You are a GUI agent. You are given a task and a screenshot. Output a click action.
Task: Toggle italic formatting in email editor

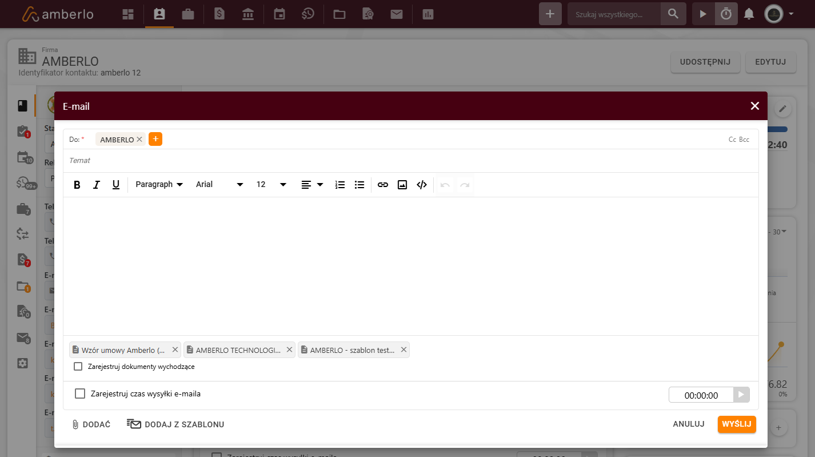(x=97, y=185)
